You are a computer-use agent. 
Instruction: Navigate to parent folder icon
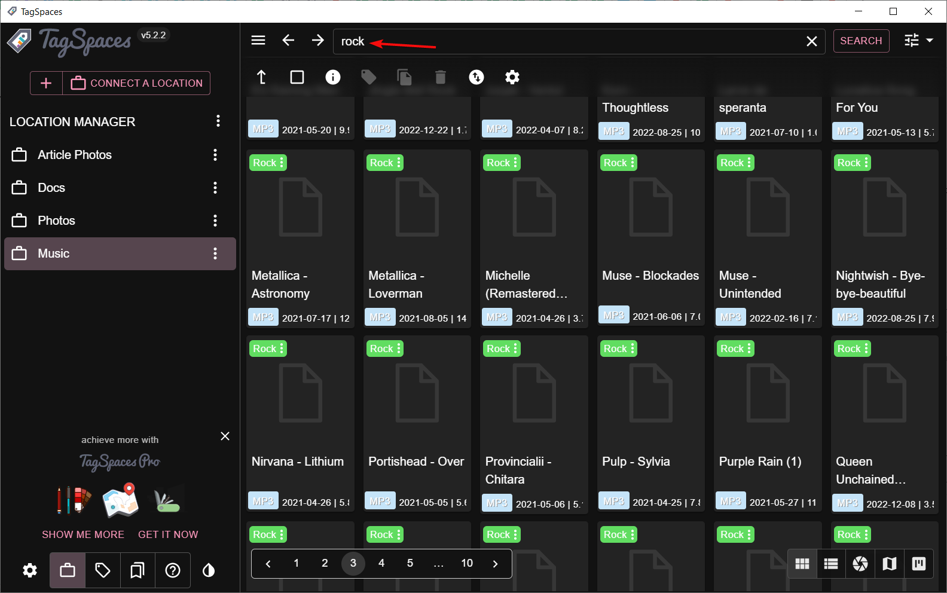click(261, 77)
